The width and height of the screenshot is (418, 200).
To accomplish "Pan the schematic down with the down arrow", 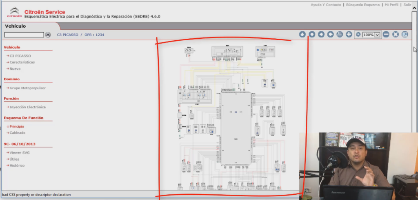I will [x=311, y=34].
